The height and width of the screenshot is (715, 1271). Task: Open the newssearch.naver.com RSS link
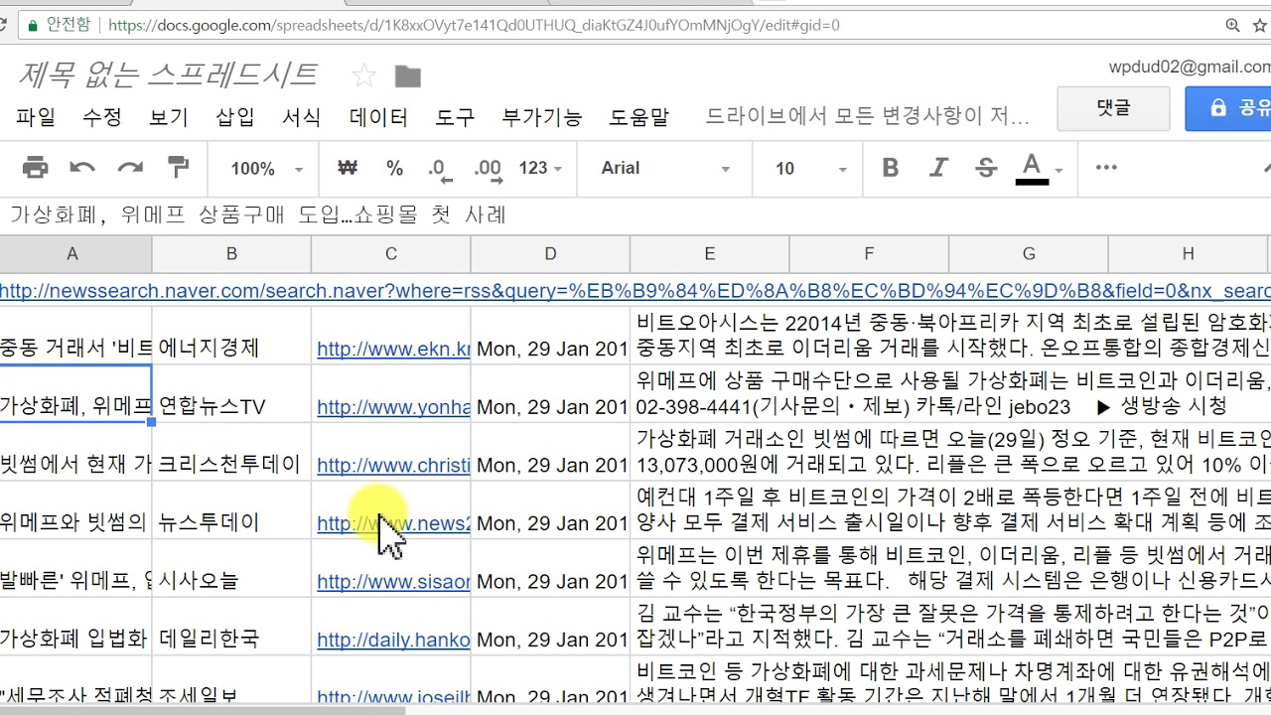[x=635, y=291]
